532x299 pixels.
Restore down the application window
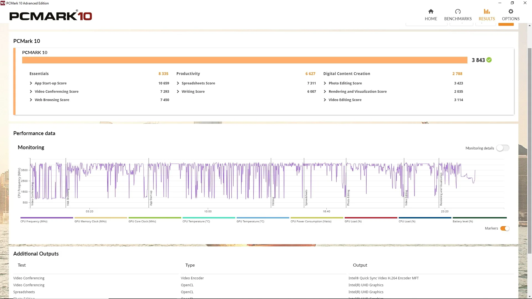(512, 3)
